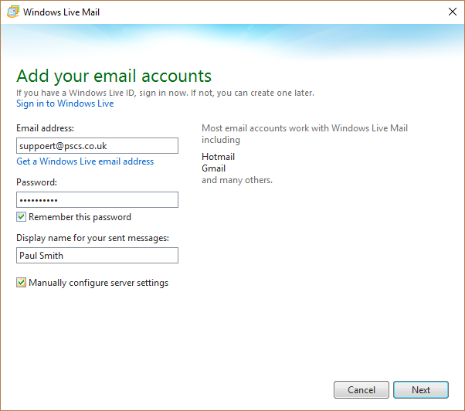The width and height of the screenshot is (465, 411).
Task: Toggle Manually configure server settings checkbox
Action: (x=21, y=283)
